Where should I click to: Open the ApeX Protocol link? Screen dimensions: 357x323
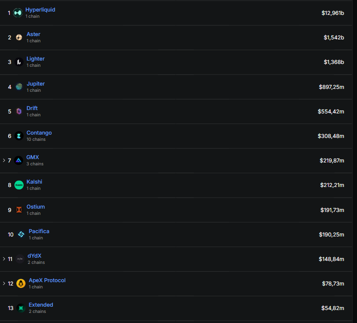(x=47, y=280)
